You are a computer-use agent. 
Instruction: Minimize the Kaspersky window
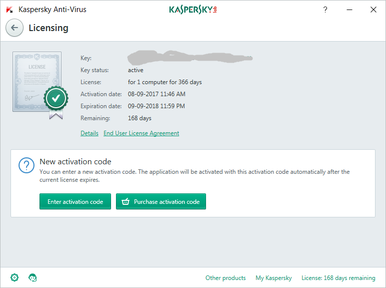[349, 10]
